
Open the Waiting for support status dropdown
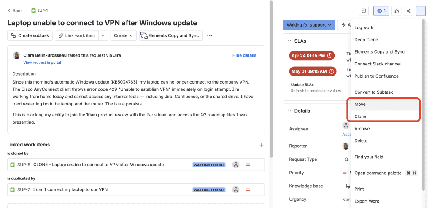(309, 25)
